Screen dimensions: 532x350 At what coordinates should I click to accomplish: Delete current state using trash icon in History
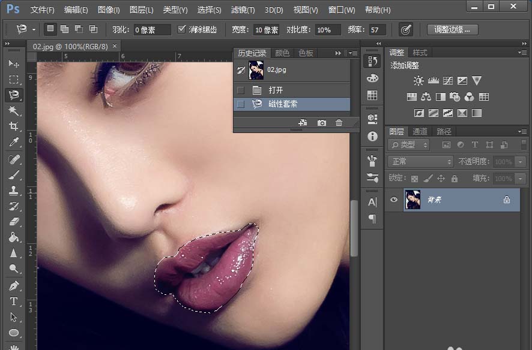339,123
